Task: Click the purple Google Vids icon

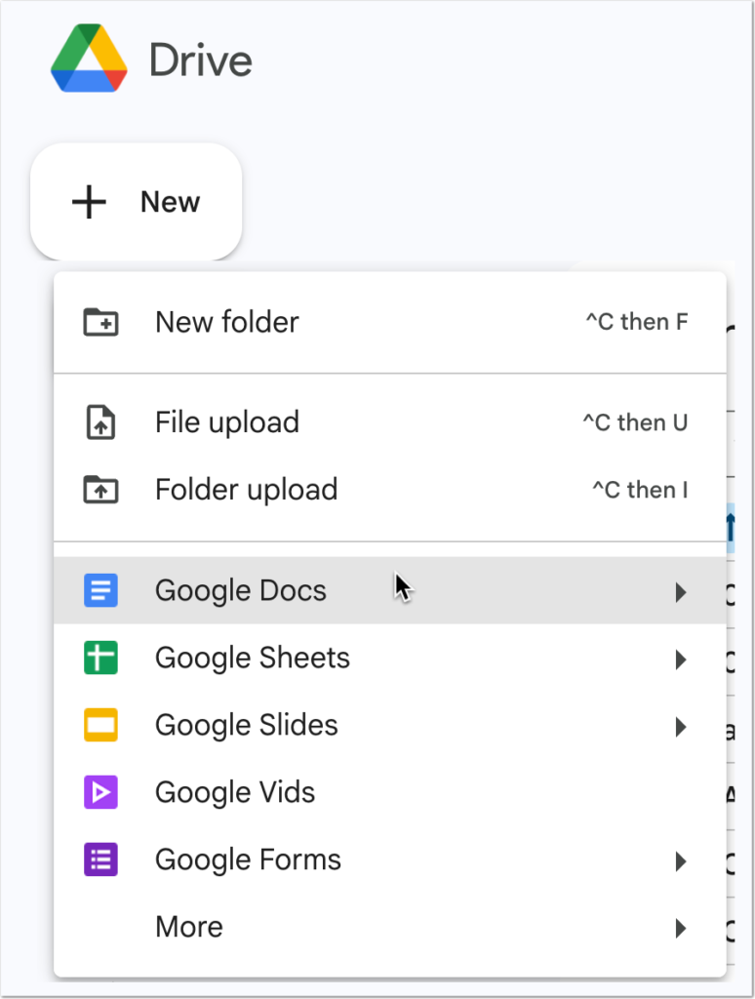Action: tap(100, 793)
